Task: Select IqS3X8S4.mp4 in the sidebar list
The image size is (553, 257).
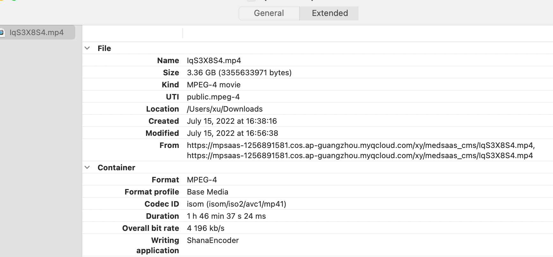Action: [x=37, y=33]
